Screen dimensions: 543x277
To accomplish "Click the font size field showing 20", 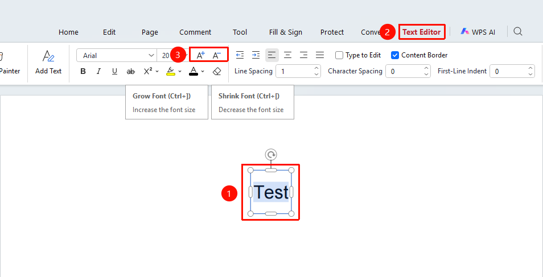I will point(166,55).
